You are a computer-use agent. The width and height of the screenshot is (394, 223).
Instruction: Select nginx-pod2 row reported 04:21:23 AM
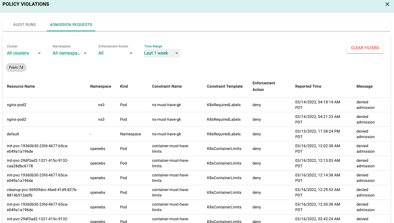(197, 119)
